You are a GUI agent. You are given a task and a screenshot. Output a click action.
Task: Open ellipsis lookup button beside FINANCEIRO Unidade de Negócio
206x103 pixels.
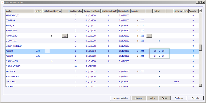coord(65,36)
